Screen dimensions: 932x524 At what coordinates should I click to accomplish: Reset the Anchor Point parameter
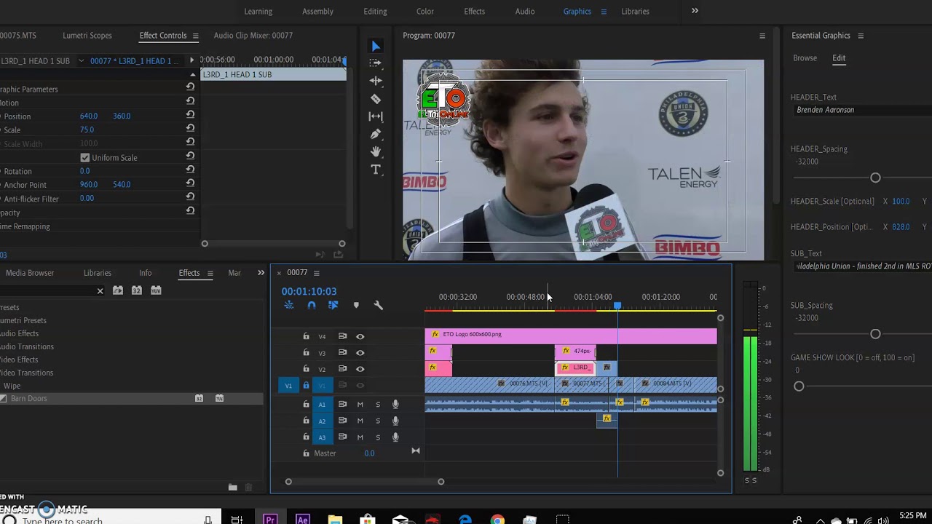(x=190, y=184)
